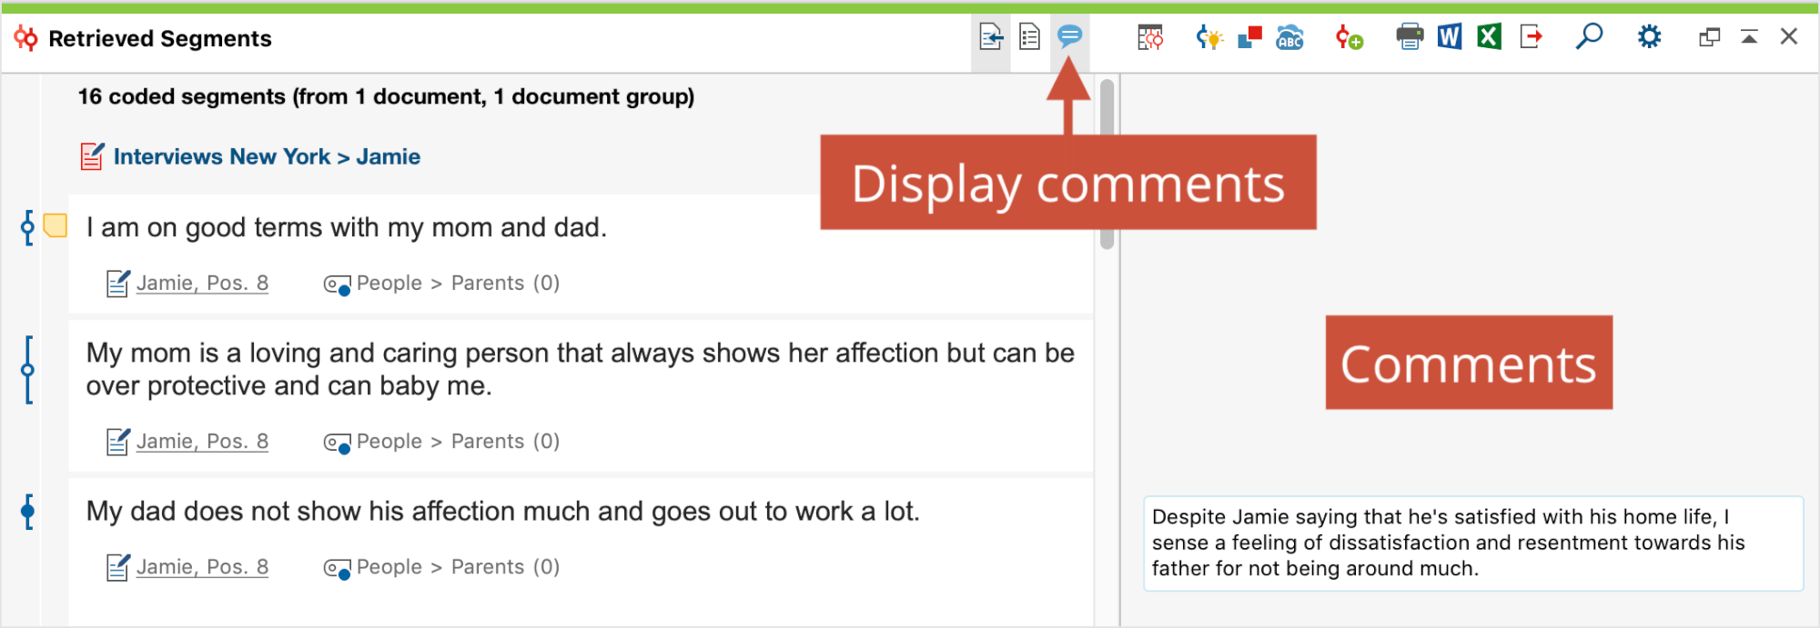
Task: Click the comment field starting 'Despite Jamie saying'
Action: 1473,543
